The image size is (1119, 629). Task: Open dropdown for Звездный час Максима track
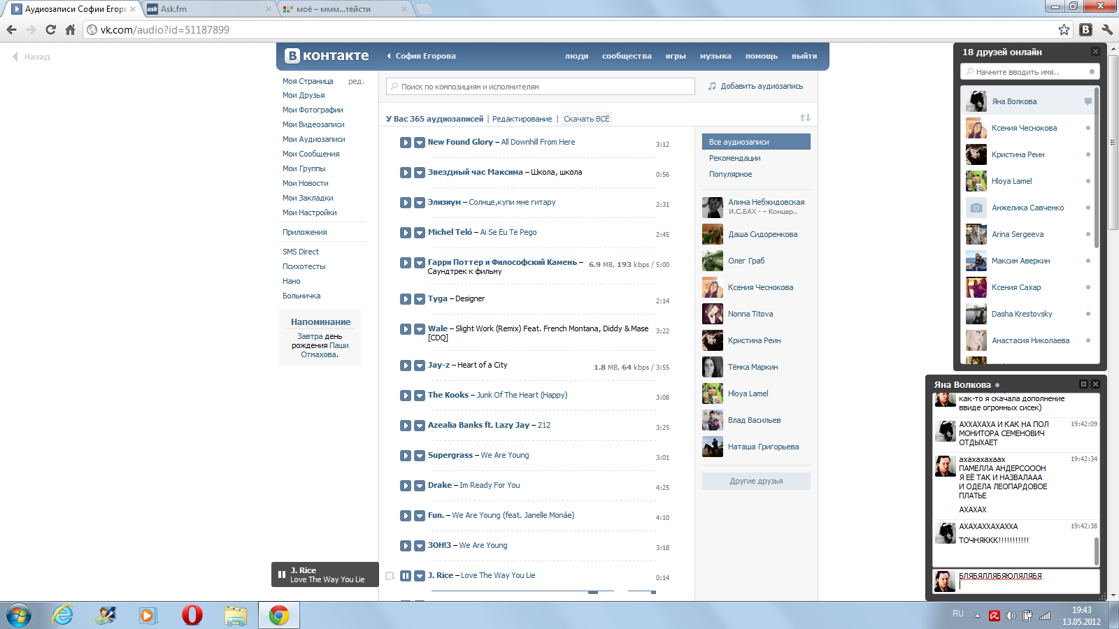(x=420, y=173)
